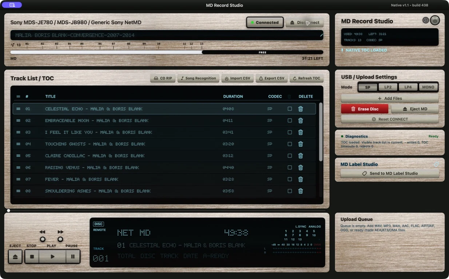Click the rewind knob on the deck
This screenshot has height=279, width=449.
coord(43,239)
